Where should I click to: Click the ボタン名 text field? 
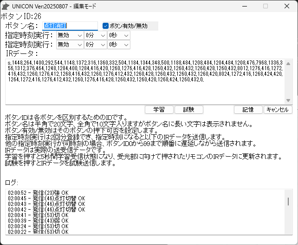click(70, 26)
